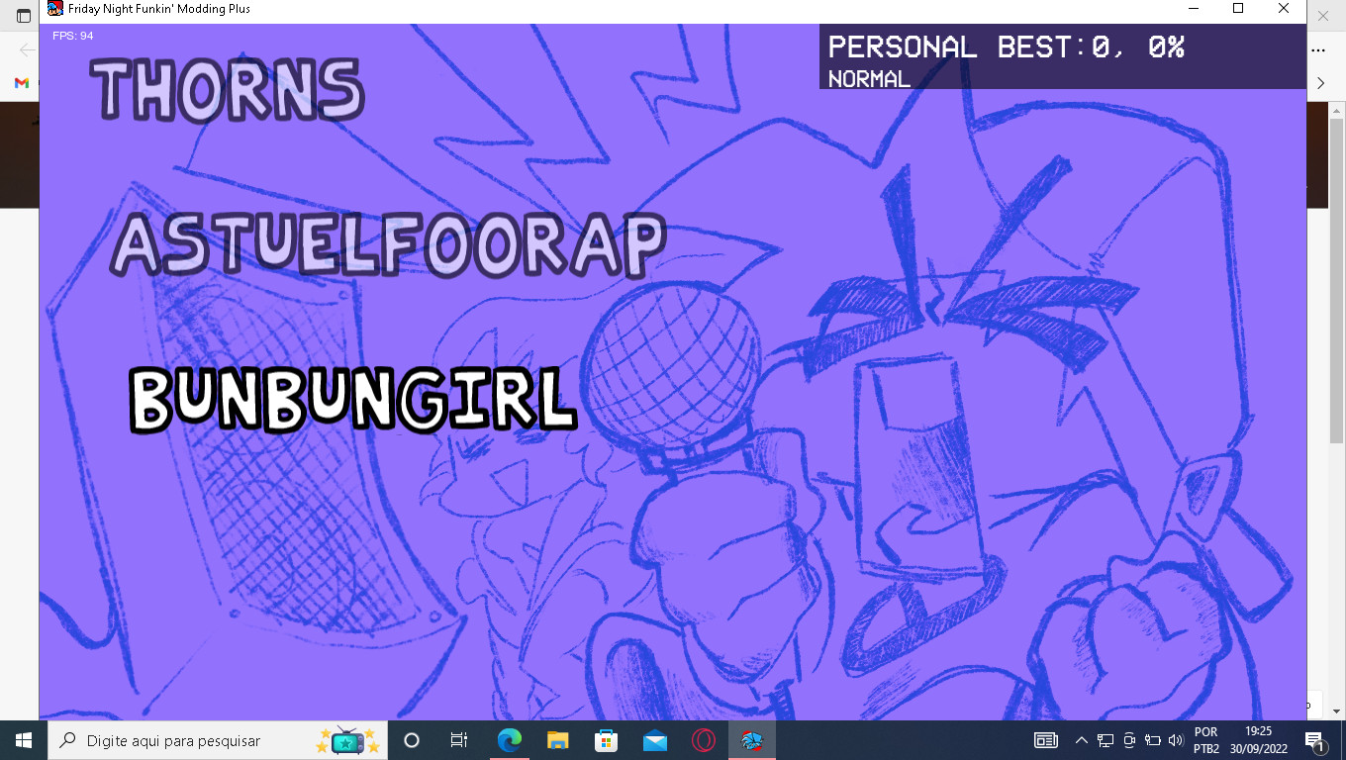
Task: Open the News and interests taskbar icon
Action: tap(1046, 740)
